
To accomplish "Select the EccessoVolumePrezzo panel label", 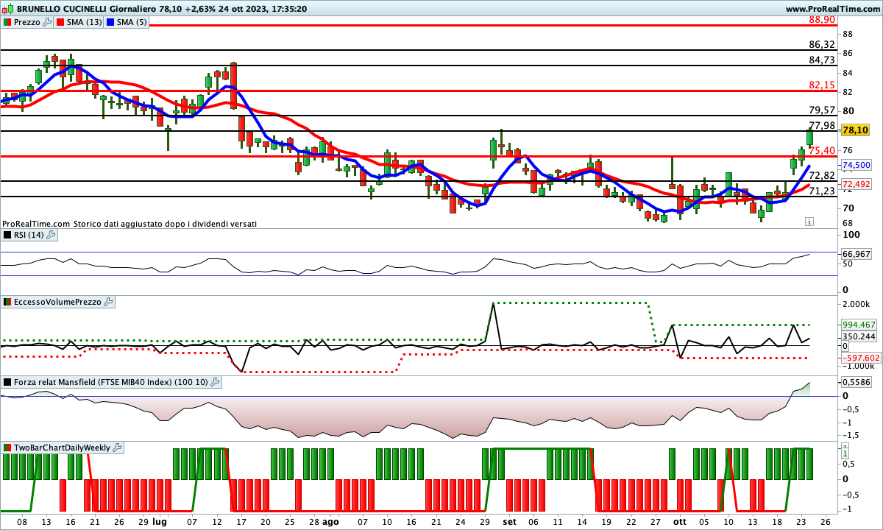I will [x=57, y=302].
